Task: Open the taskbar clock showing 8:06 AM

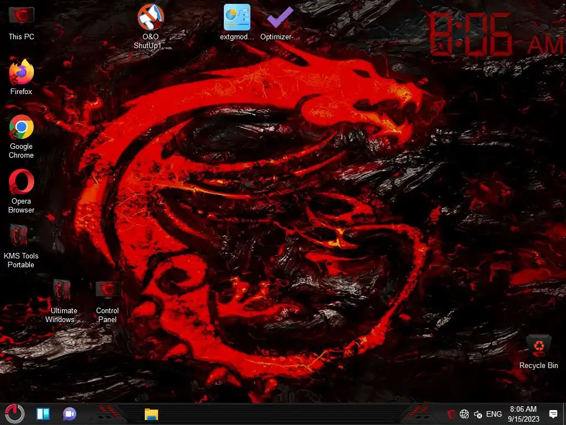Action: (x=523, y=414)
